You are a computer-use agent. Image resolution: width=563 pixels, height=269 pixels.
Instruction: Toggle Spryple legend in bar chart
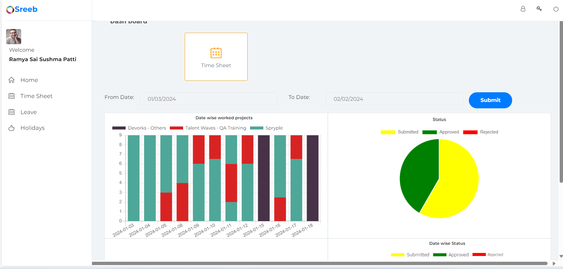pos(266,128)
